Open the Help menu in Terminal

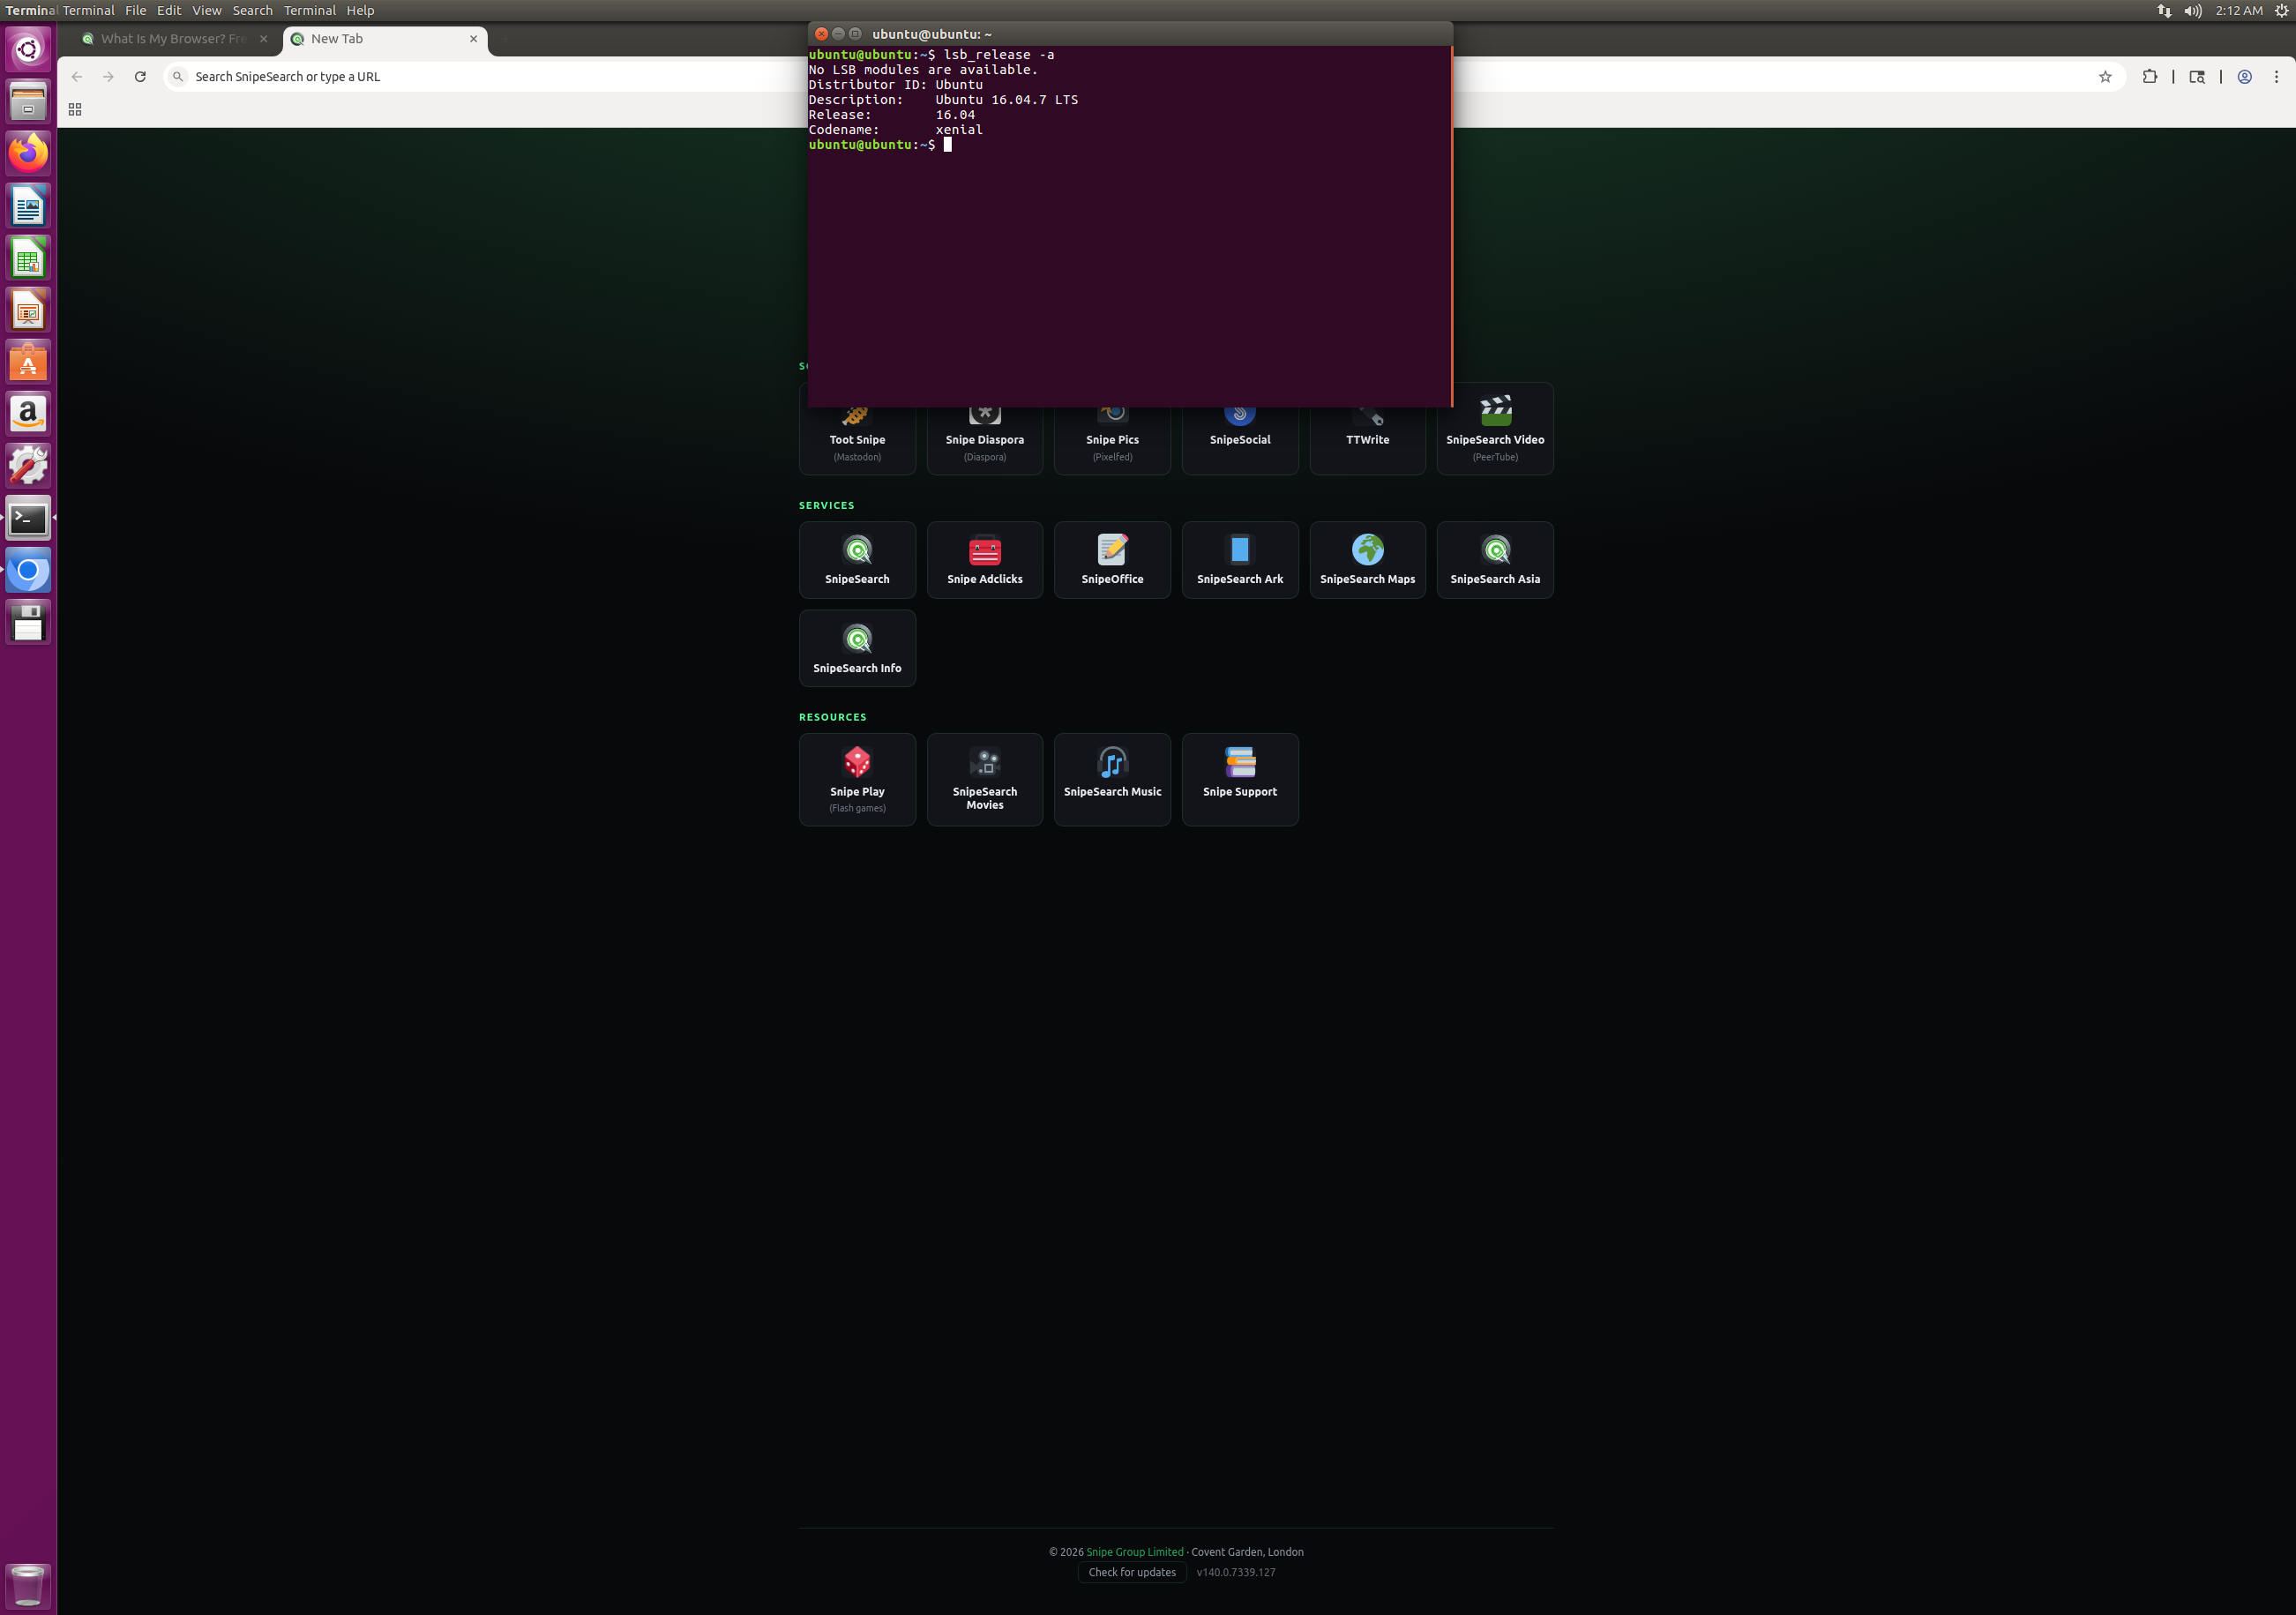tap(360, 10)
